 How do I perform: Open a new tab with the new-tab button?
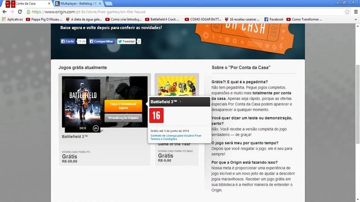(x=109, y=4)
